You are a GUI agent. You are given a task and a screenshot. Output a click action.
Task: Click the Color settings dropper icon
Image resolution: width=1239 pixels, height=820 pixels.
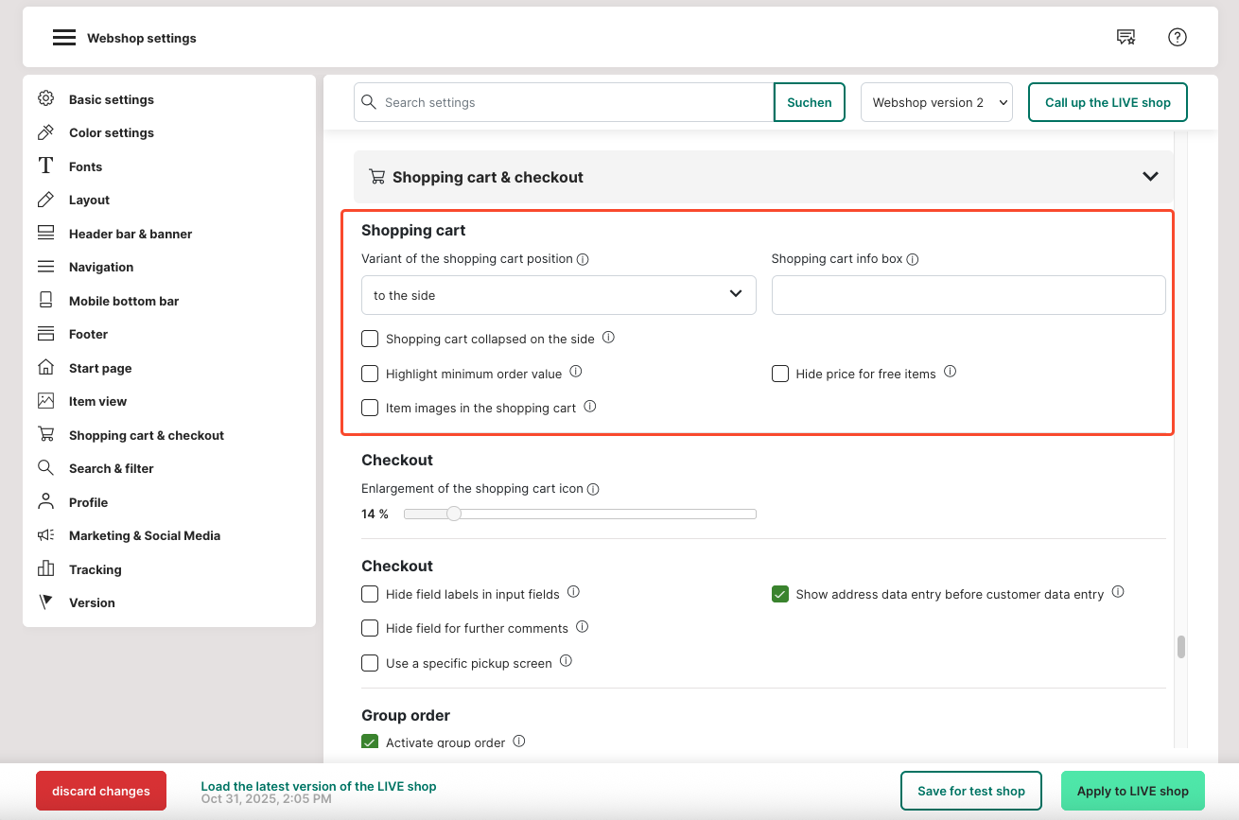pos(45,132)
